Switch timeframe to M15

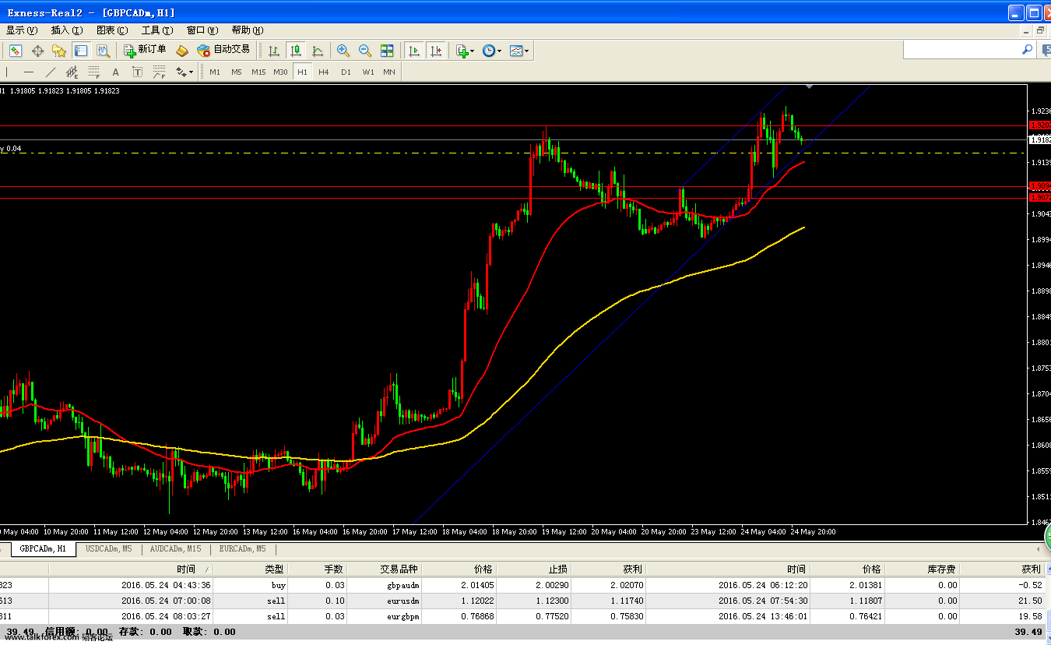[x=258, y=72]
